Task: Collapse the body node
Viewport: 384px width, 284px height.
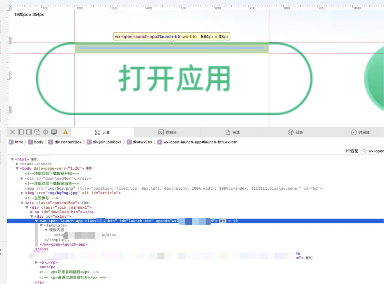Action: click(x=17, y=168)
